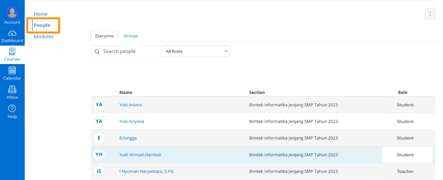Go to the Dashboard

tap(12, 37)
